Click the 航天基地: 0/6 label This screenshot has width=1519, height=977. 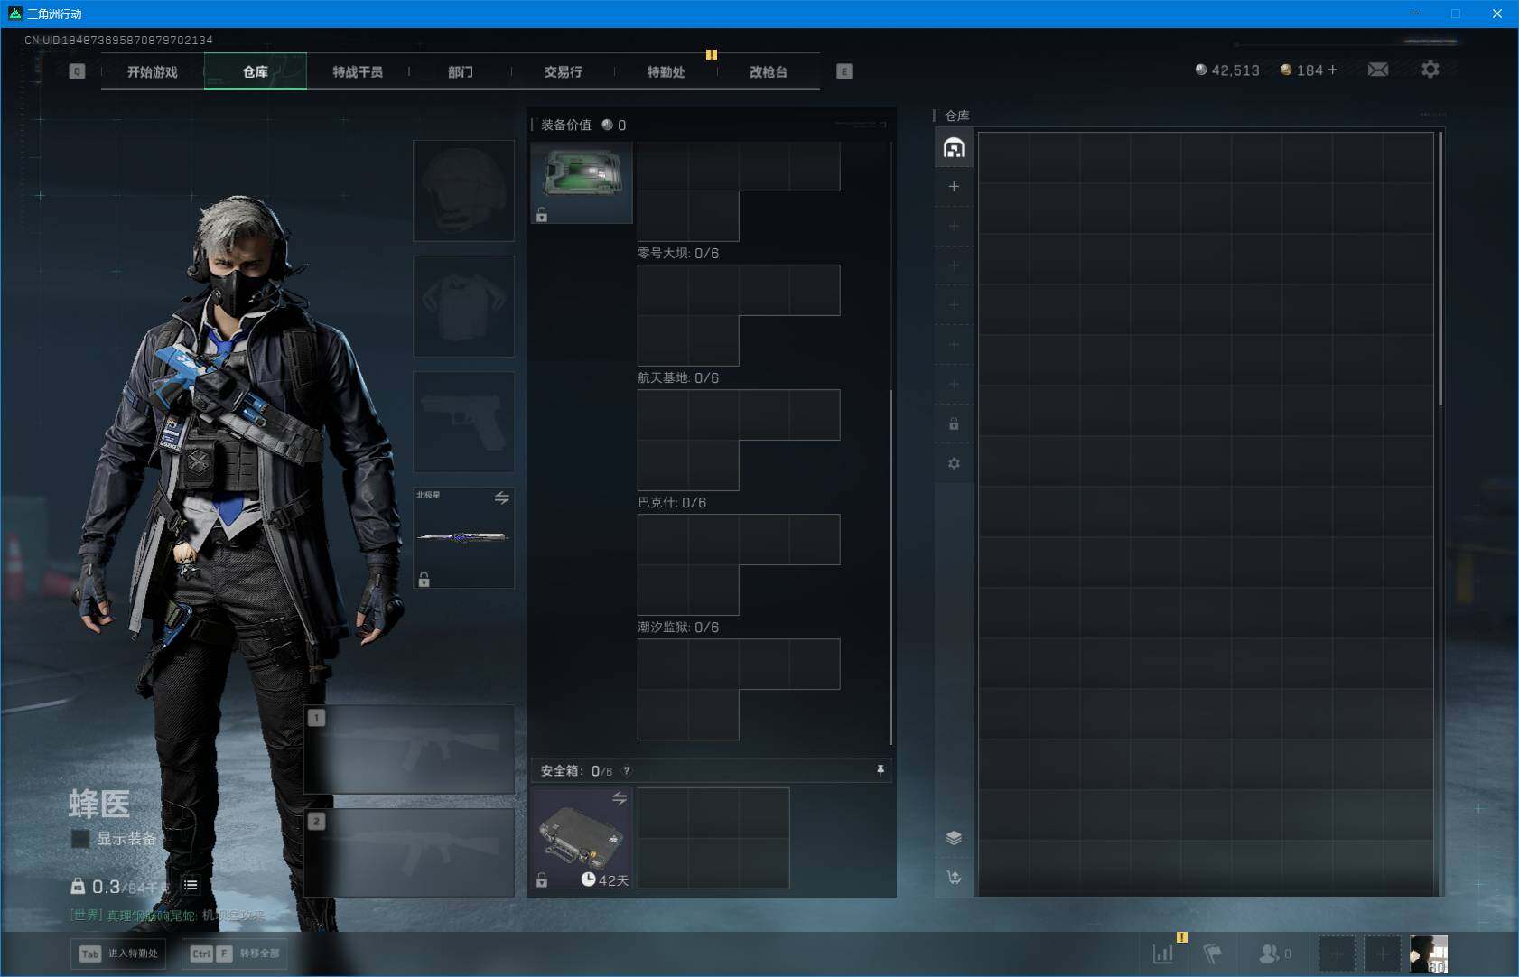coord(678,377)
